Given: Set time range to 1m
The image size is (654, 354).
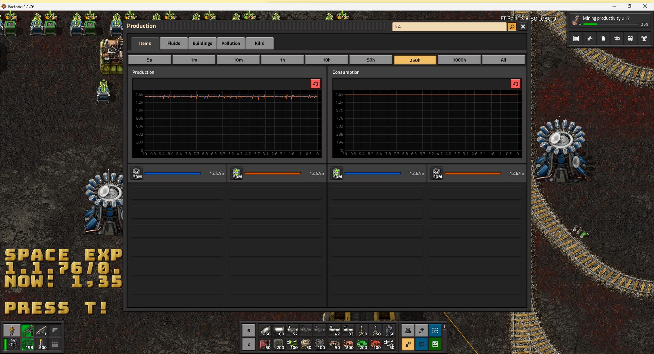Looking at the screenshot, I should point(194,60).
